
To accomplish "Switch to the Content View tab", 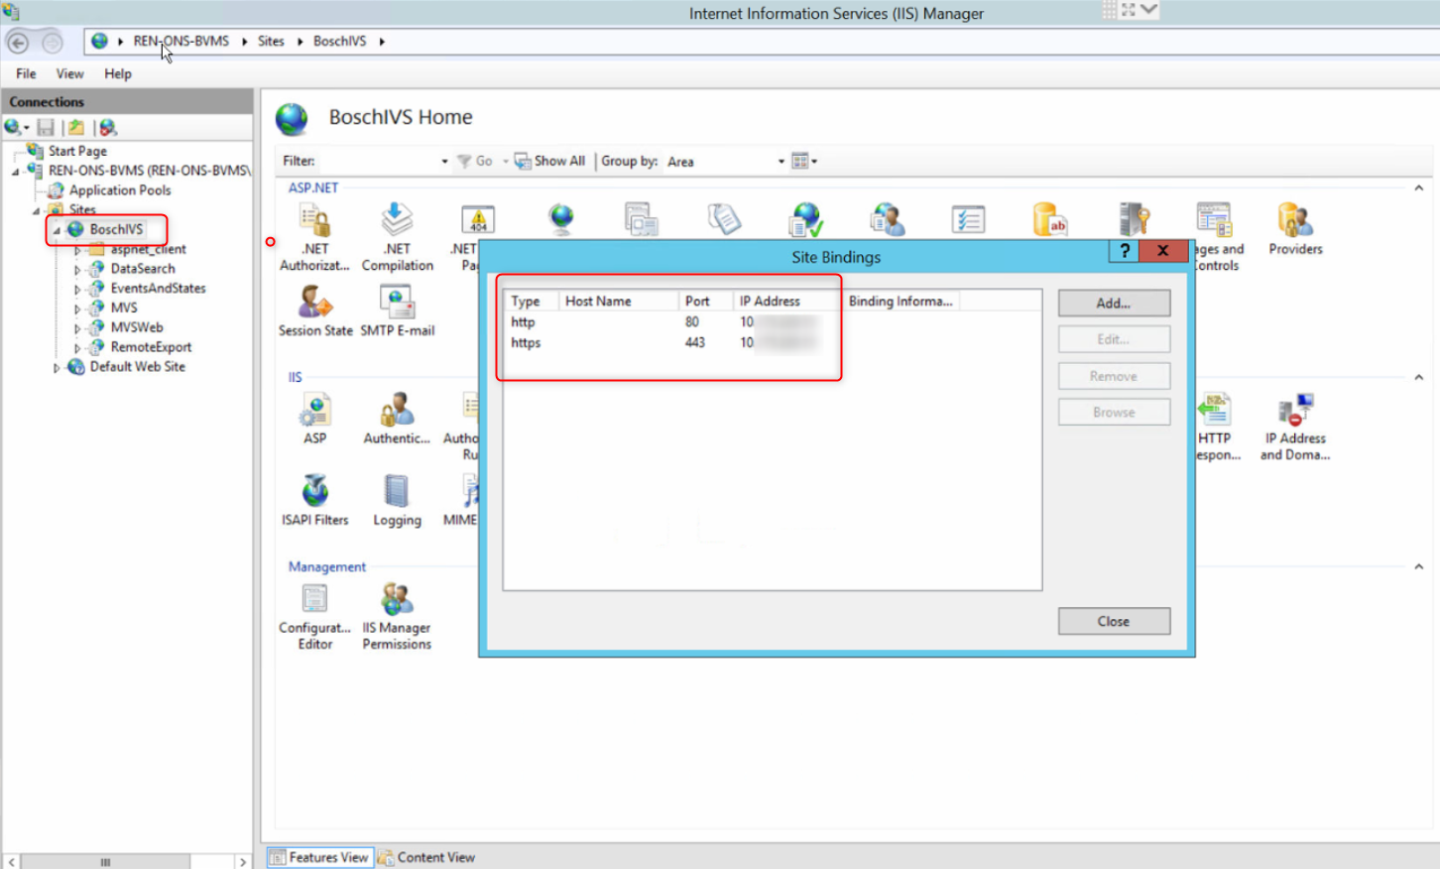I will coord(426,857).
